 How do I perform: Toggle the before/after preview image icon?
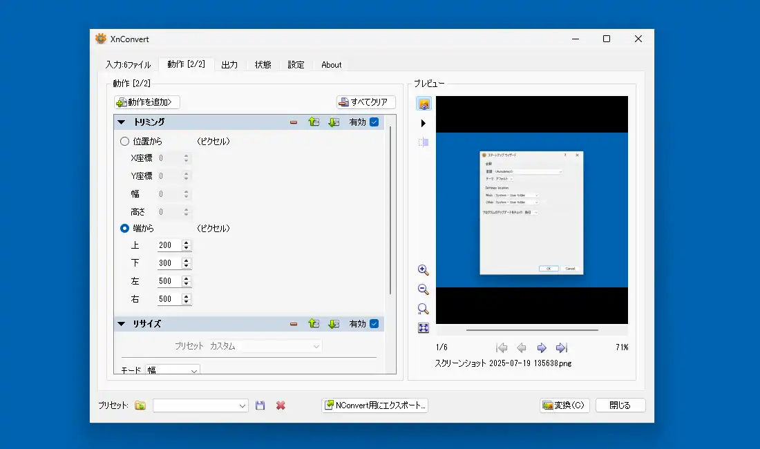[x=424, y=104]
